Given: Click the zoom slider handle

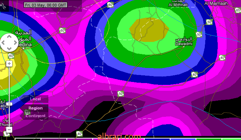Looking at the screenshot, I should 9,104.
